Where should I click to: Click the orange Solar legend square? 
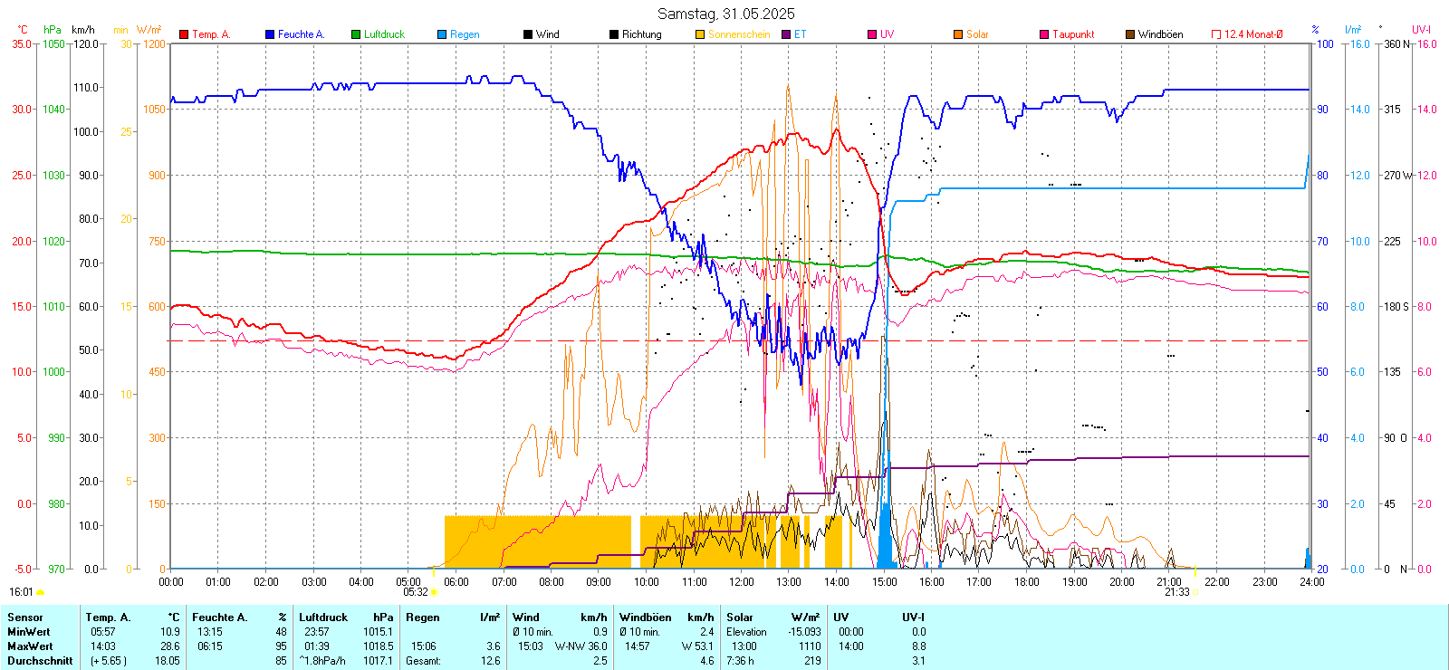click(958, 34)
